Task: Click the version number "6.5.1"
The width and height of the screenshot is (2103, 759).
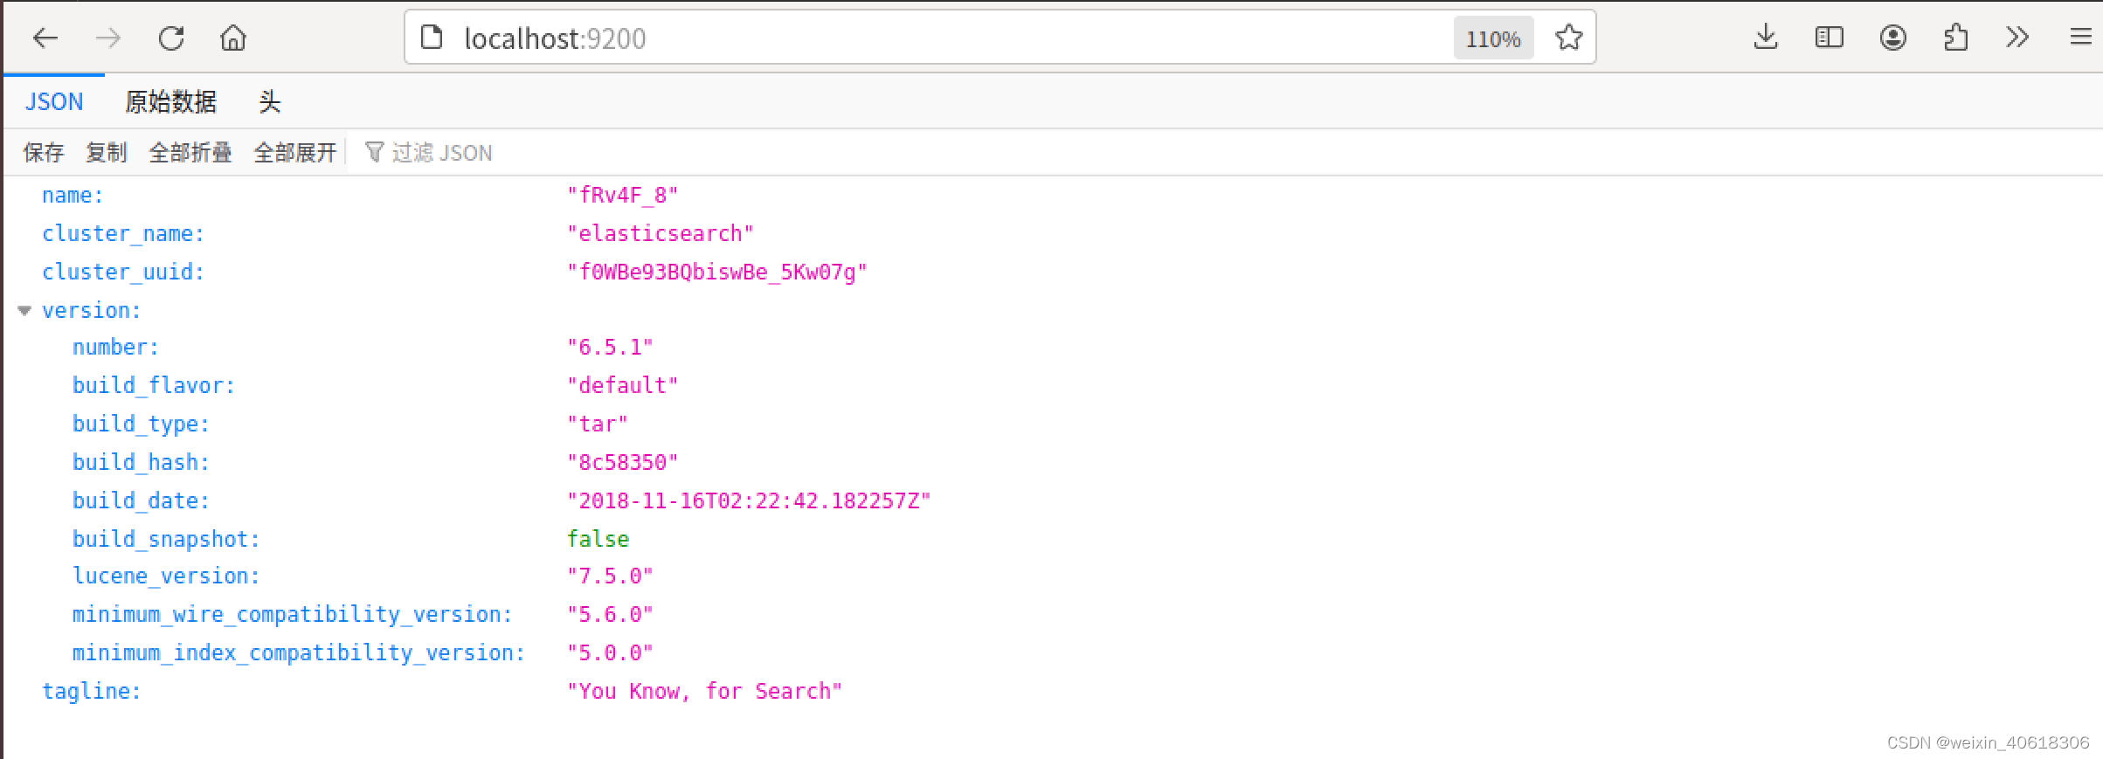Action: (x=610, y=348)
